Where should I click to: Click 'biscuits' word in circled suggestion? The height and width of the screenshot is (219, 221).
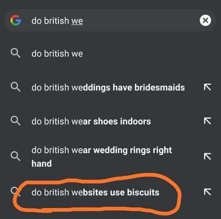point(143,192)
